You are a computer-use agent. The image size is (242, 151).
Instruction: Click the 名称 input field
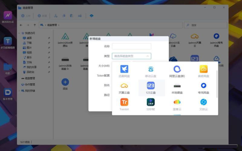pyautogui.click(x=131, y=46)
